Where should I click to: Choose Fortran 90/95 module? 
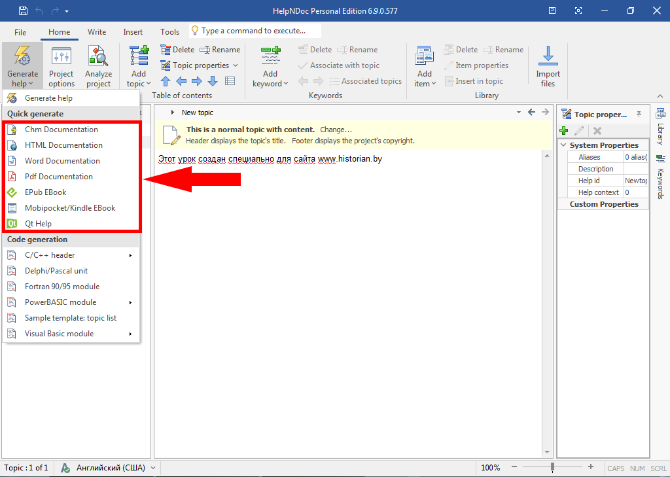pyautogui.click(x=71, y=287)
